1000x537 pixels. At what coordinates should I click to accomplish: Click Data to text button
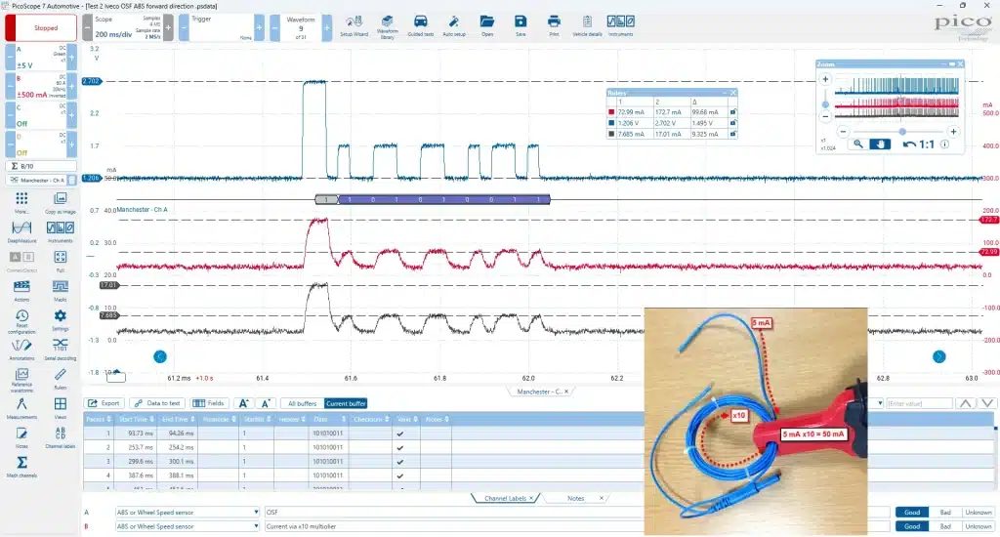[157, 403]
